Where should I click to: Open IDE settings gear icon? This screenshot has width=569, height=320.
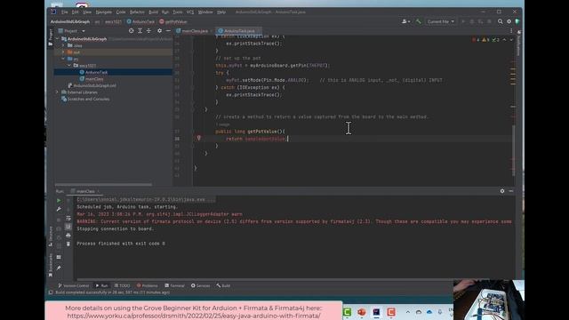(x=509, y=21)
